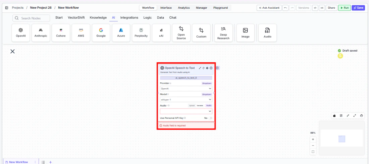Click the collapse-all nodes arrows icon
The height and width of the screenshot is (164, 369).
tap(348, 115)
